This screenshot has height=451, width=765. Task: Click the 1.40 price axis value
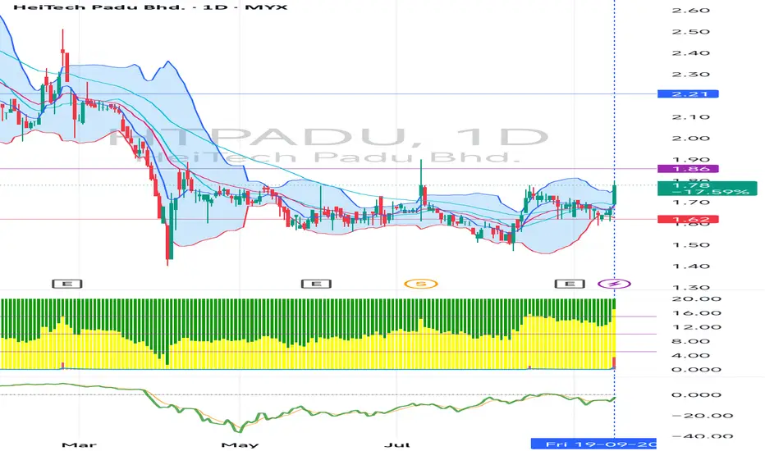click(690, 266)
